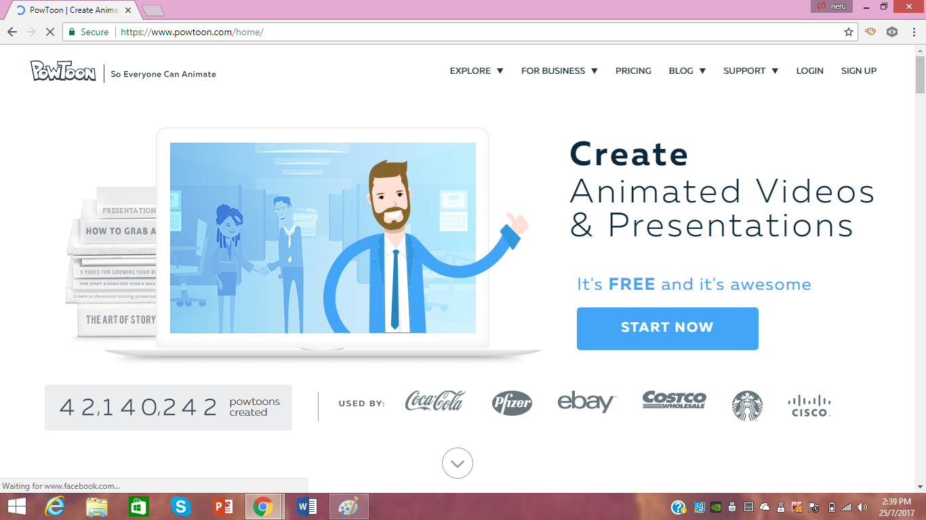Stop page loading with the X button
The width and height of the screenshot is (926, 520).
click(49, 32)
